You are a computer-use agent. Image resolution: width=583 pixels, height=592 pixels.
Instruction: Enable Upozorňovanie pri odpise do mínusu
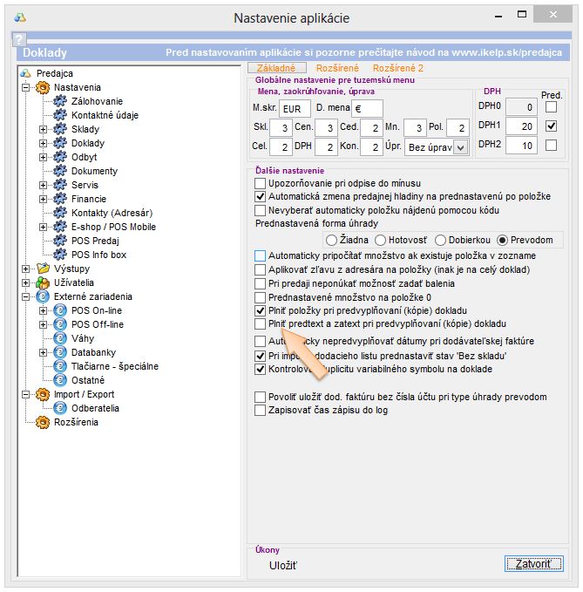[x=261, y=183]
